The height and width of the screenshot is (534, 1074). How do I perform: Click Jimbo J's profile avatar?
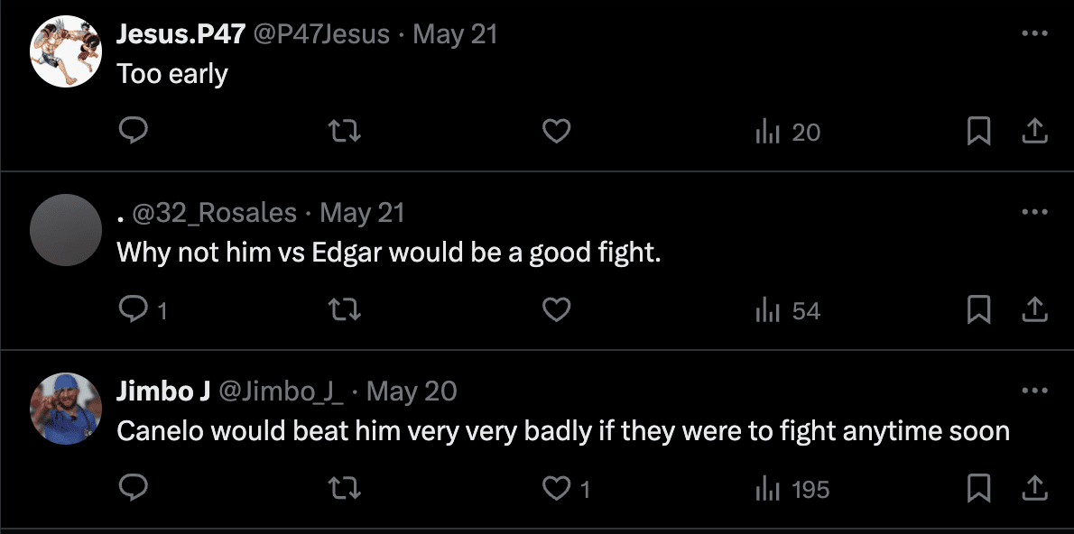[x=66, y=409]
